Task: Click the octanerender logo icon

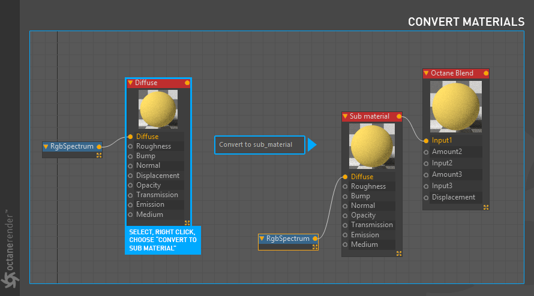Action: (10, 280)
